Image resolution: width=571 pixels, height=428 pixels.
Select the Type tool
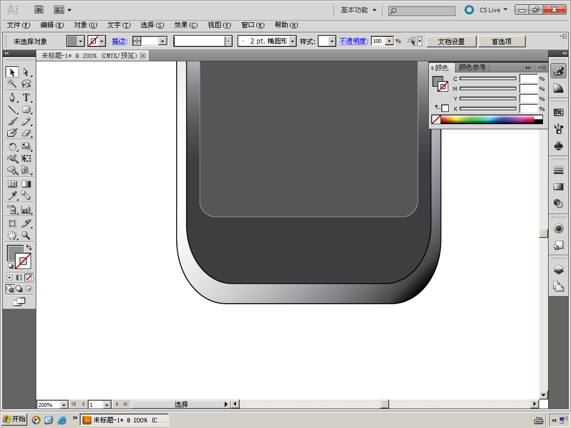coord(26,97)
